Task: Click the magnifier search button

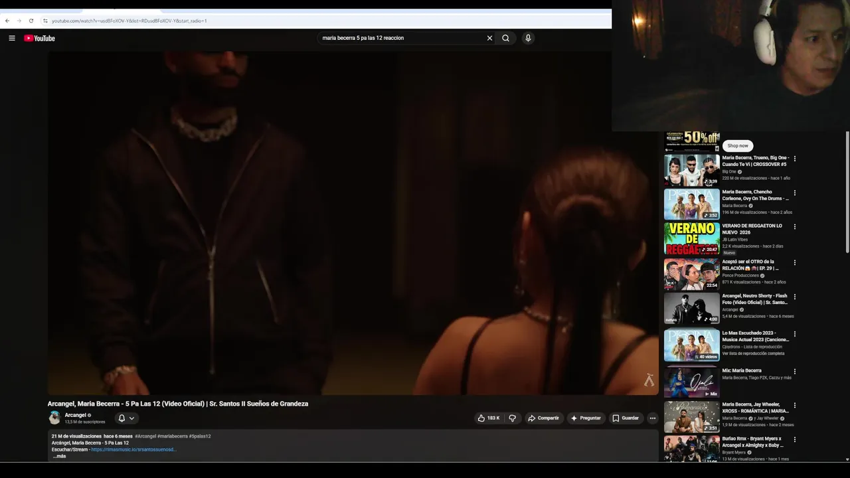Action: (x=505, y=38)
